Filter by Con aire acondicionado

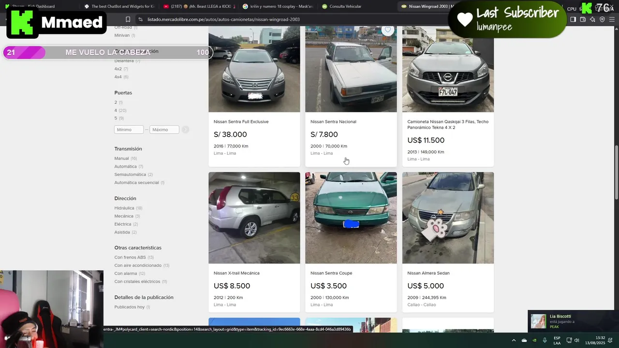click(142, 265)
